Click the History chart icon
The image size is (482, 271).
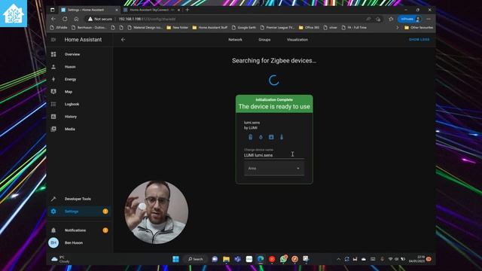[53, 117]
